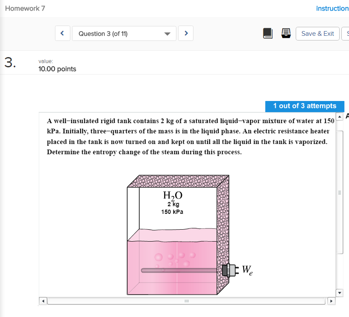Viewport: 349px width, 317px height.
Task: Advance to the next question with the right arrow
Action: point(186,33)
